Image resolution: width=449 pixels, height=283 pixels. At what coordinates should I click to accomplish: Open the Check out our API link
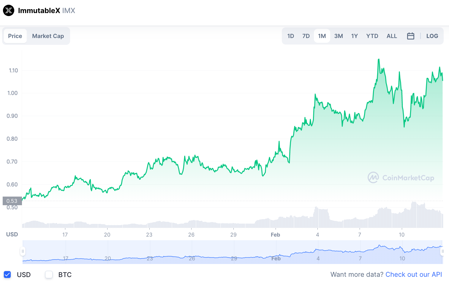point(414,274)
